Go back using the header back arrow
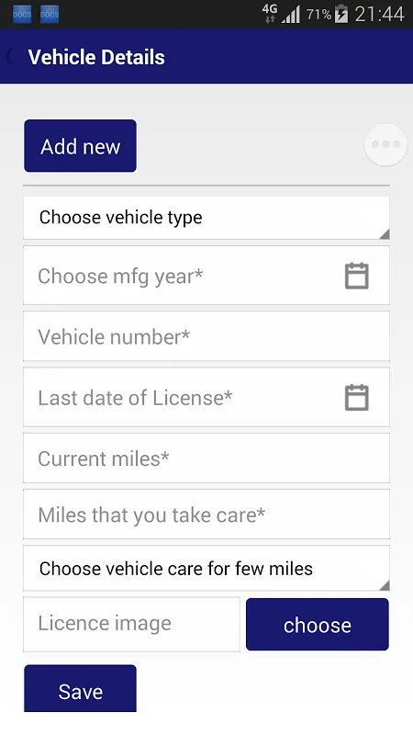This screenshot has width=413, height=735. (x=9, y=57)
